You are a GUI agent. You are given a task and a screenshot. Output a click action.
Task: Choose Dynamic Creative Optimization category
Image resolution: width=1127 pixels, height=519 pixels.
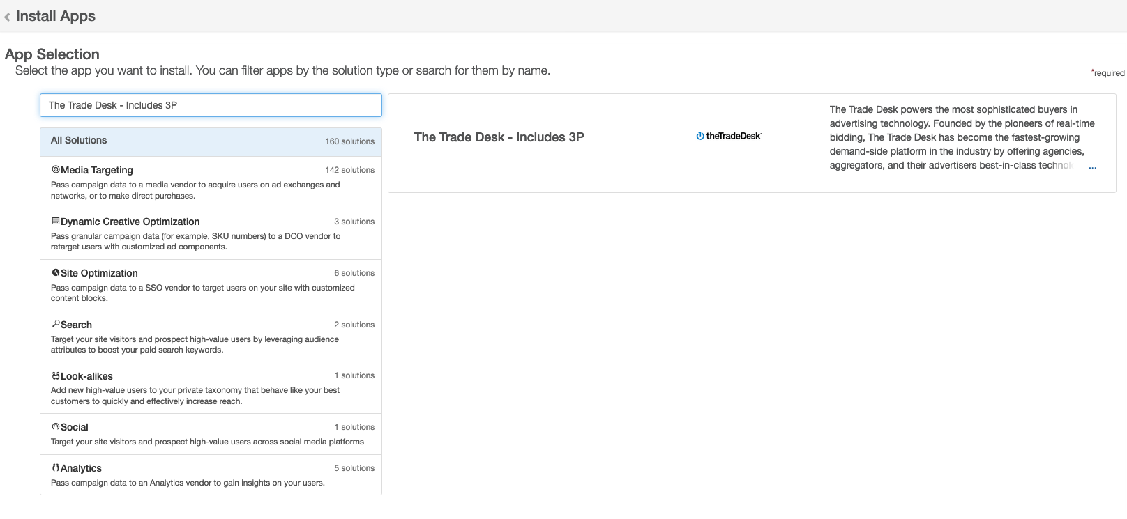(x=211, y=233)
